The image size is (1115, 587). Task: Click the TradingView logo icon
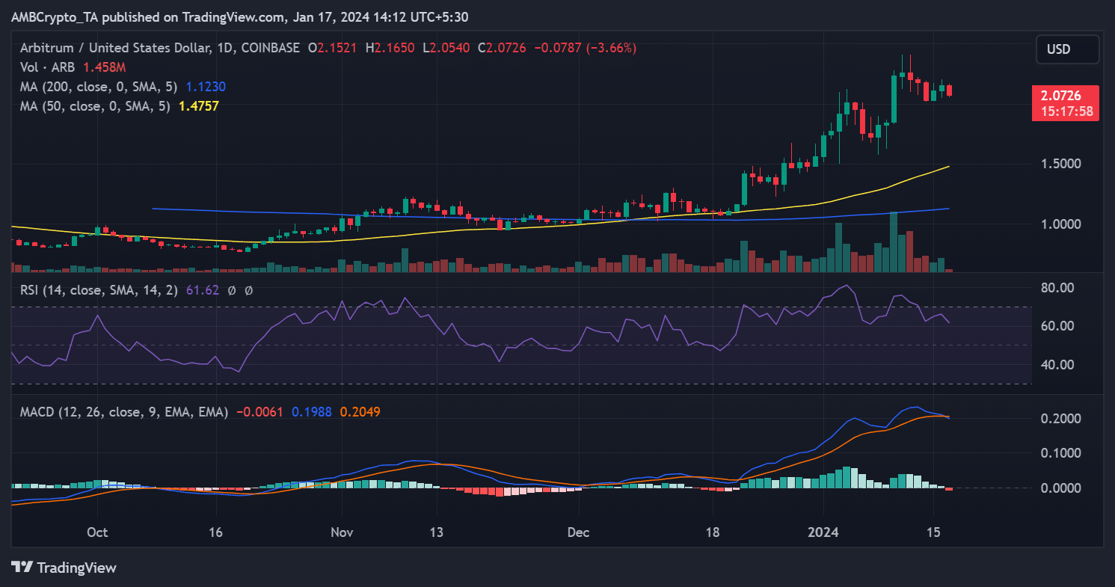pyautogui.click(x=22, y=568)
